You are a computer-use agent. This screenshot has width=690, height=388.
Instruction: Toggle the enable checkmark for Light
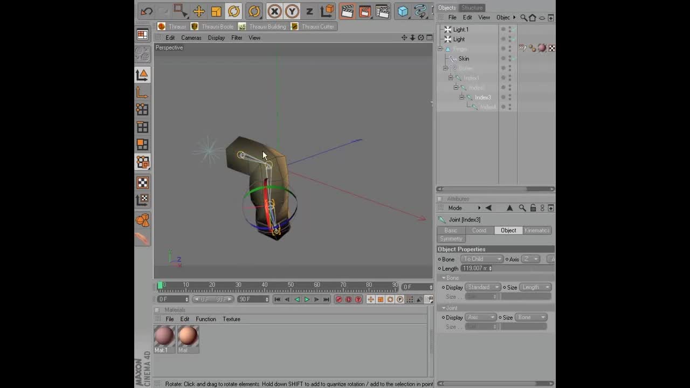click(514, 39)
